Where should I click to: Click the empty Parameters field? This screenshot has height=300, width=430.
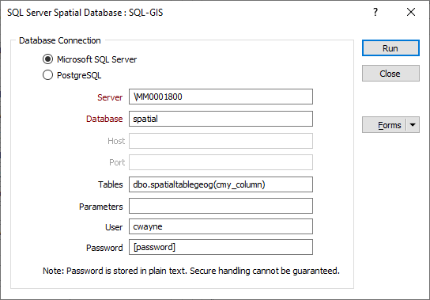221,206
